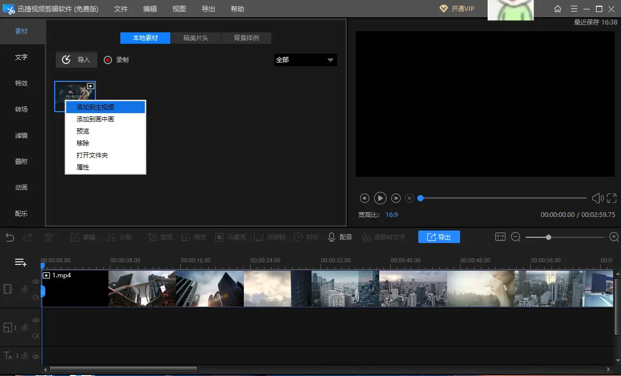
Task: Open the 文字 sidebar panel
Action: [21, 57]
